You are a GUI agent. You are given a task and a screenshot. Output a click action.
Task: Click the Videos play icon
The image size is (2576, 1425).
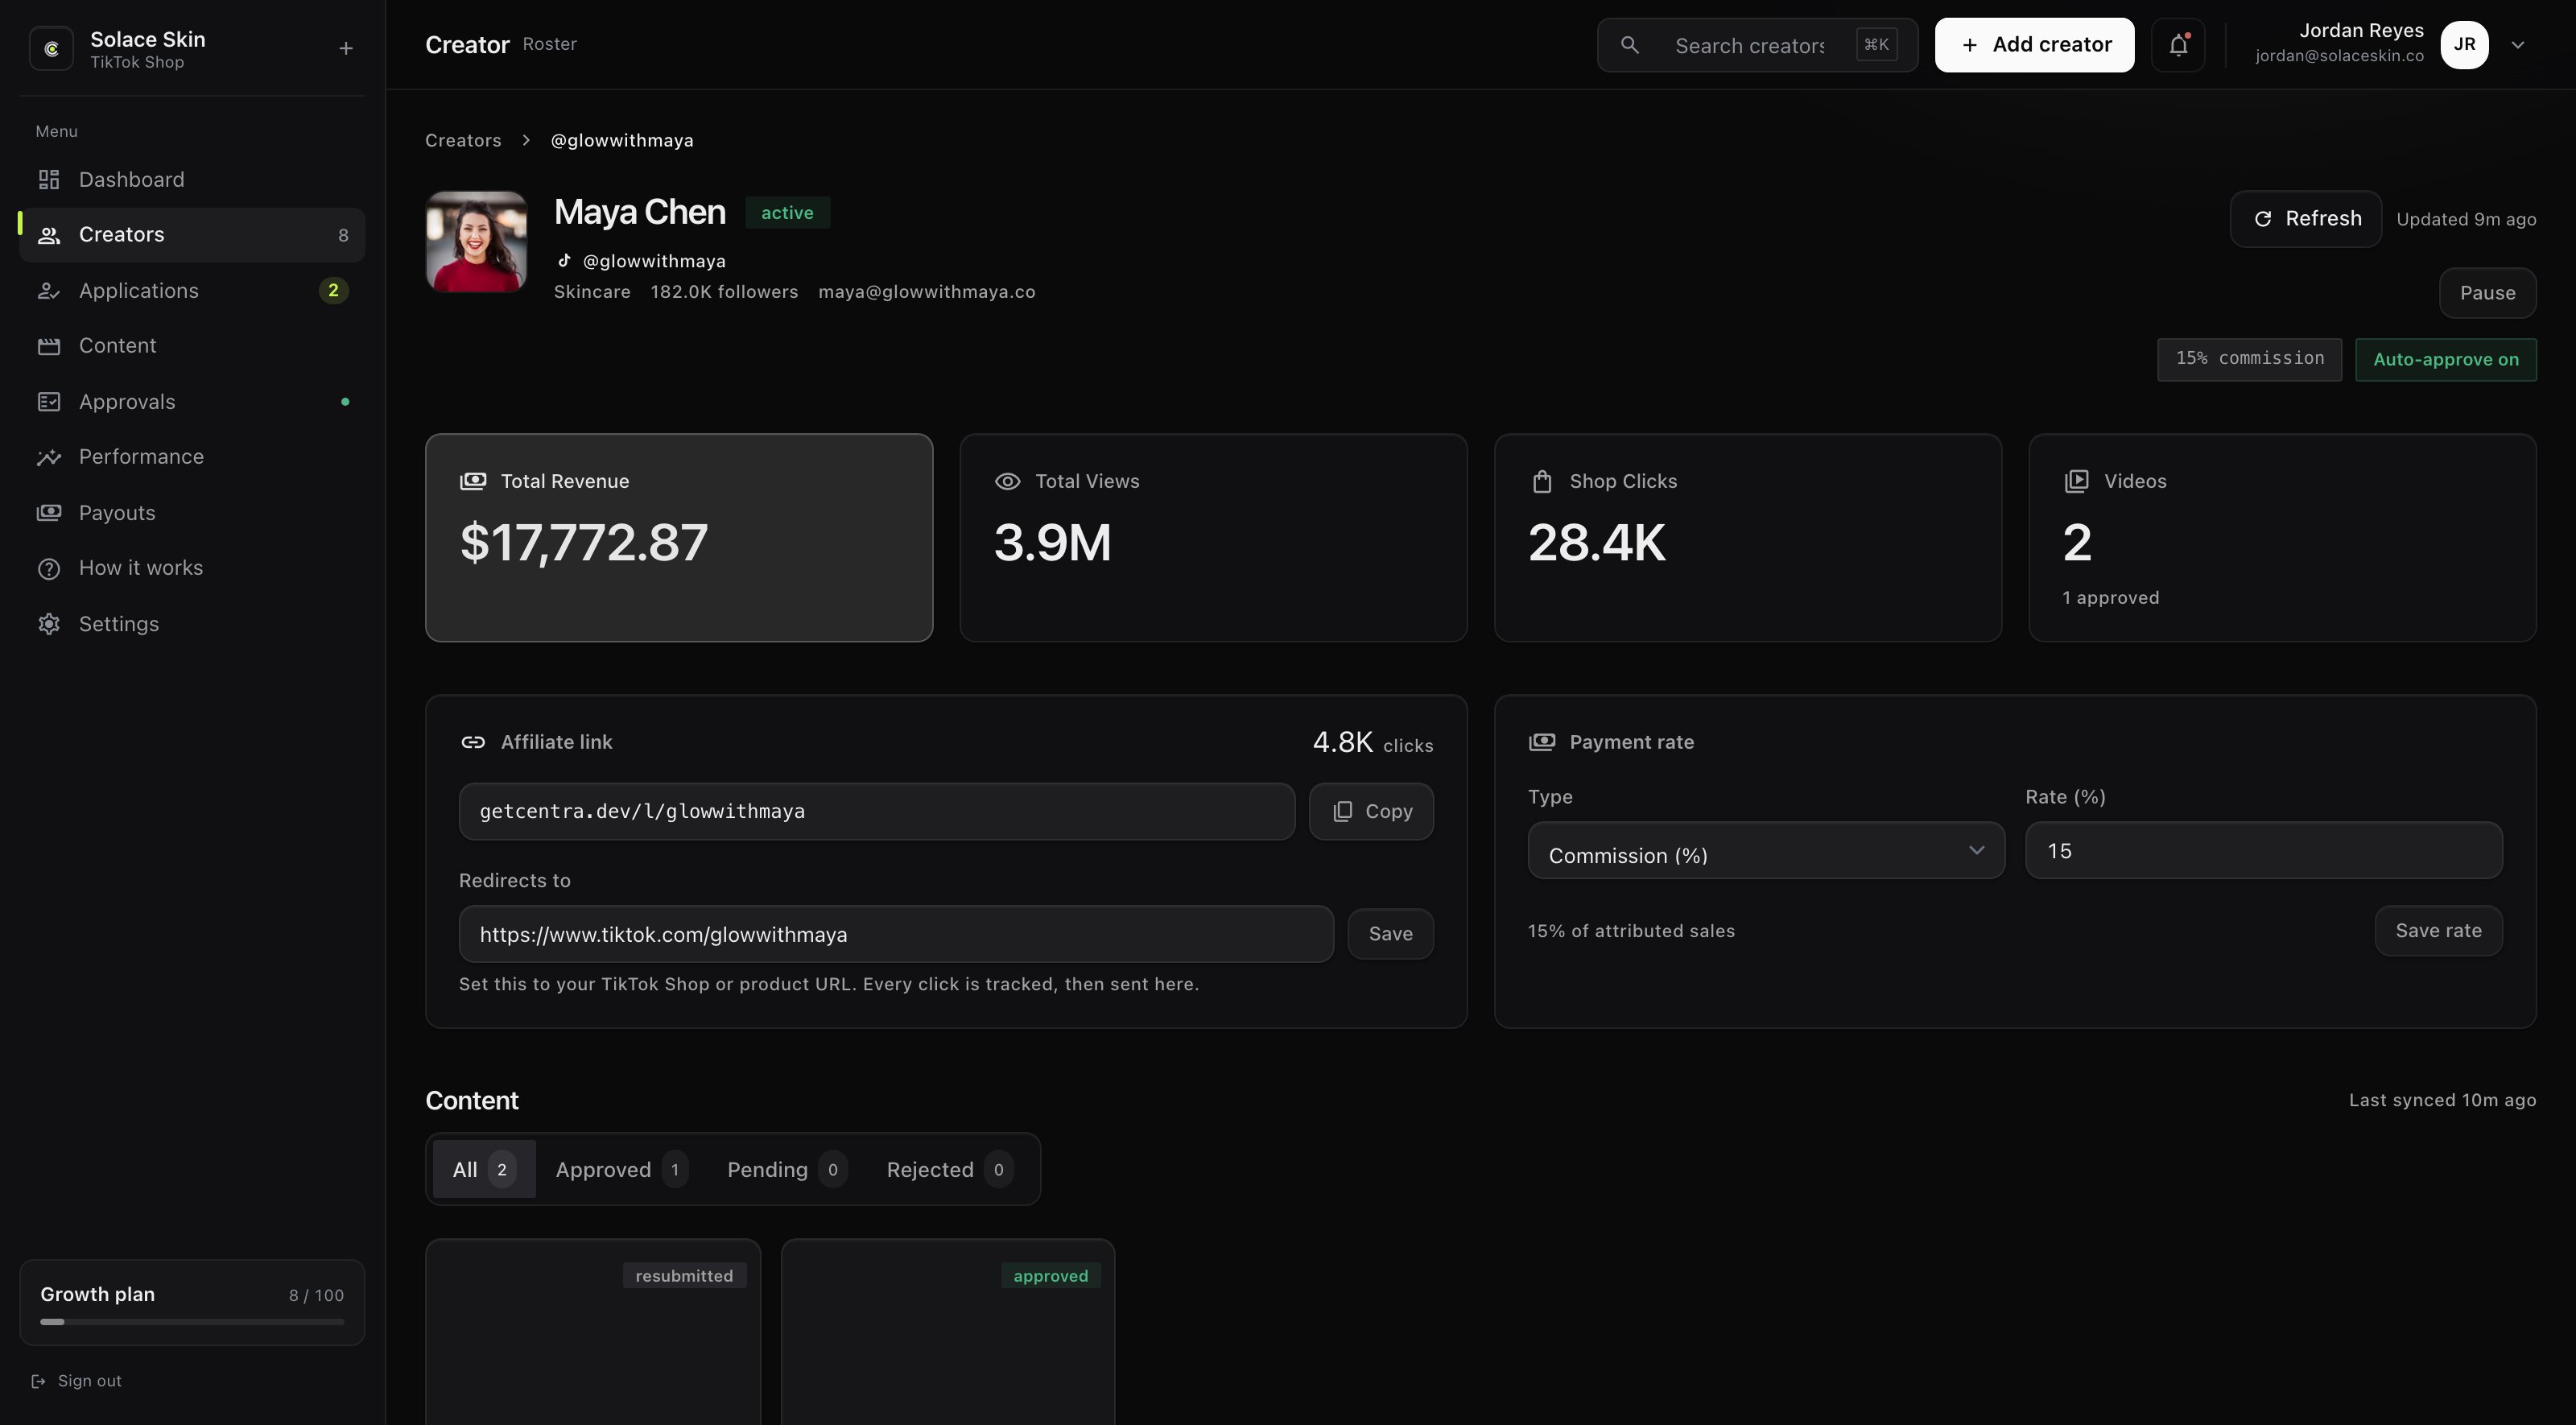[2076, 482]
